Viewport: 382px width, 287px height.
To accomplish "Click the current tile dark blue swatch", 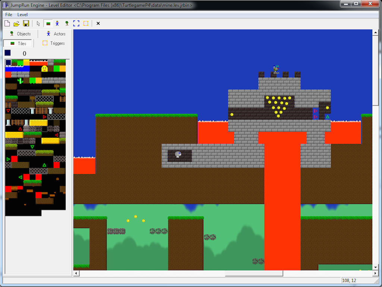I will [8, 53].
